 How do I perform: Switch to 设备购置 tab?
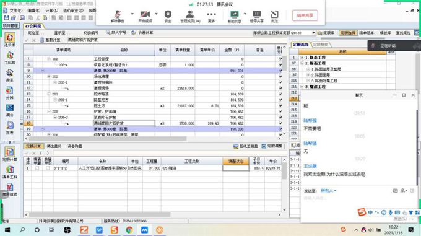click(x=75, y=146)
